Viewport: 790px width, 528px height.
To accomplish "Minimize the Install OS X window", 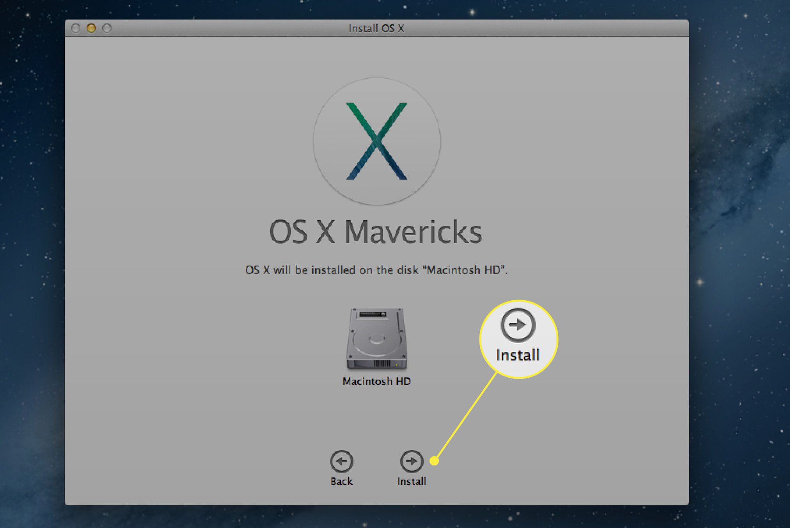I will pos(91,28).
